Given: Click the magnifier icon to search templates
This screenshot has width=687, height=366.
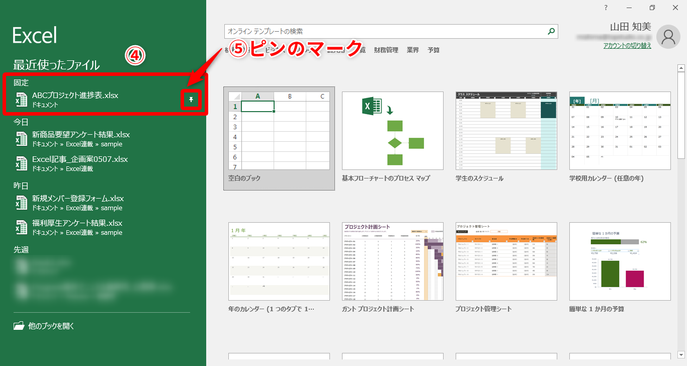Looking at the screenshot, I should [x=552, y=31].
